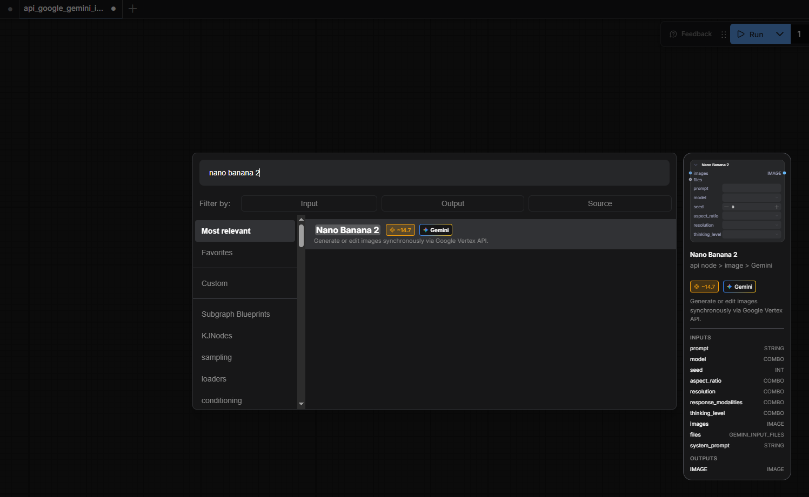The height and width of the screenshot is (497, 809).
Task: Click the images input connector on the preview node
Action: pyautogui.click(x=690, y=173)
